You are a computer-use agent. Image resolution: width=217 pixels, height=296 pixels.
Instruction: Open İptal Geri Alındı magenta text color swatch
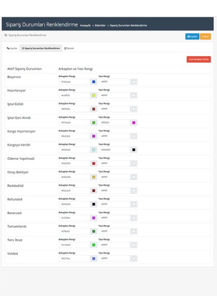[134, 123]
